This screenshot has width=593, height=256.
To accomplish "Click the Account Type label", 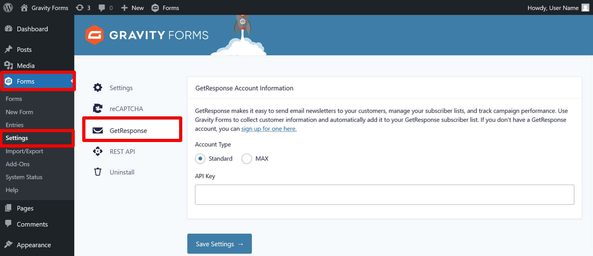I will tap(213, 144).
